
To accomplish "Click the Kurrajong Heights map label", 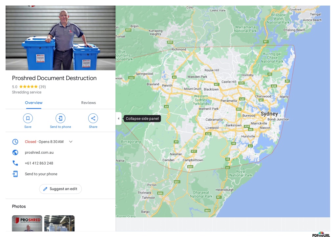I will point(156,32).
